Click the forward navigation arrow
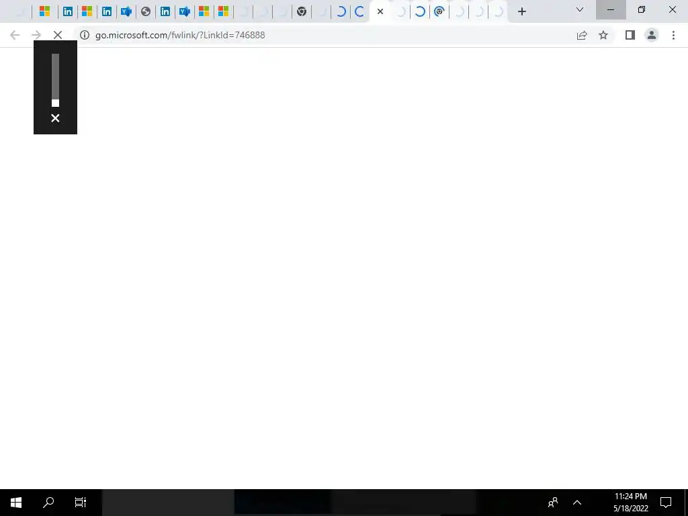The image size is (688, 516). pyautogui.click(x=36, y=35)
